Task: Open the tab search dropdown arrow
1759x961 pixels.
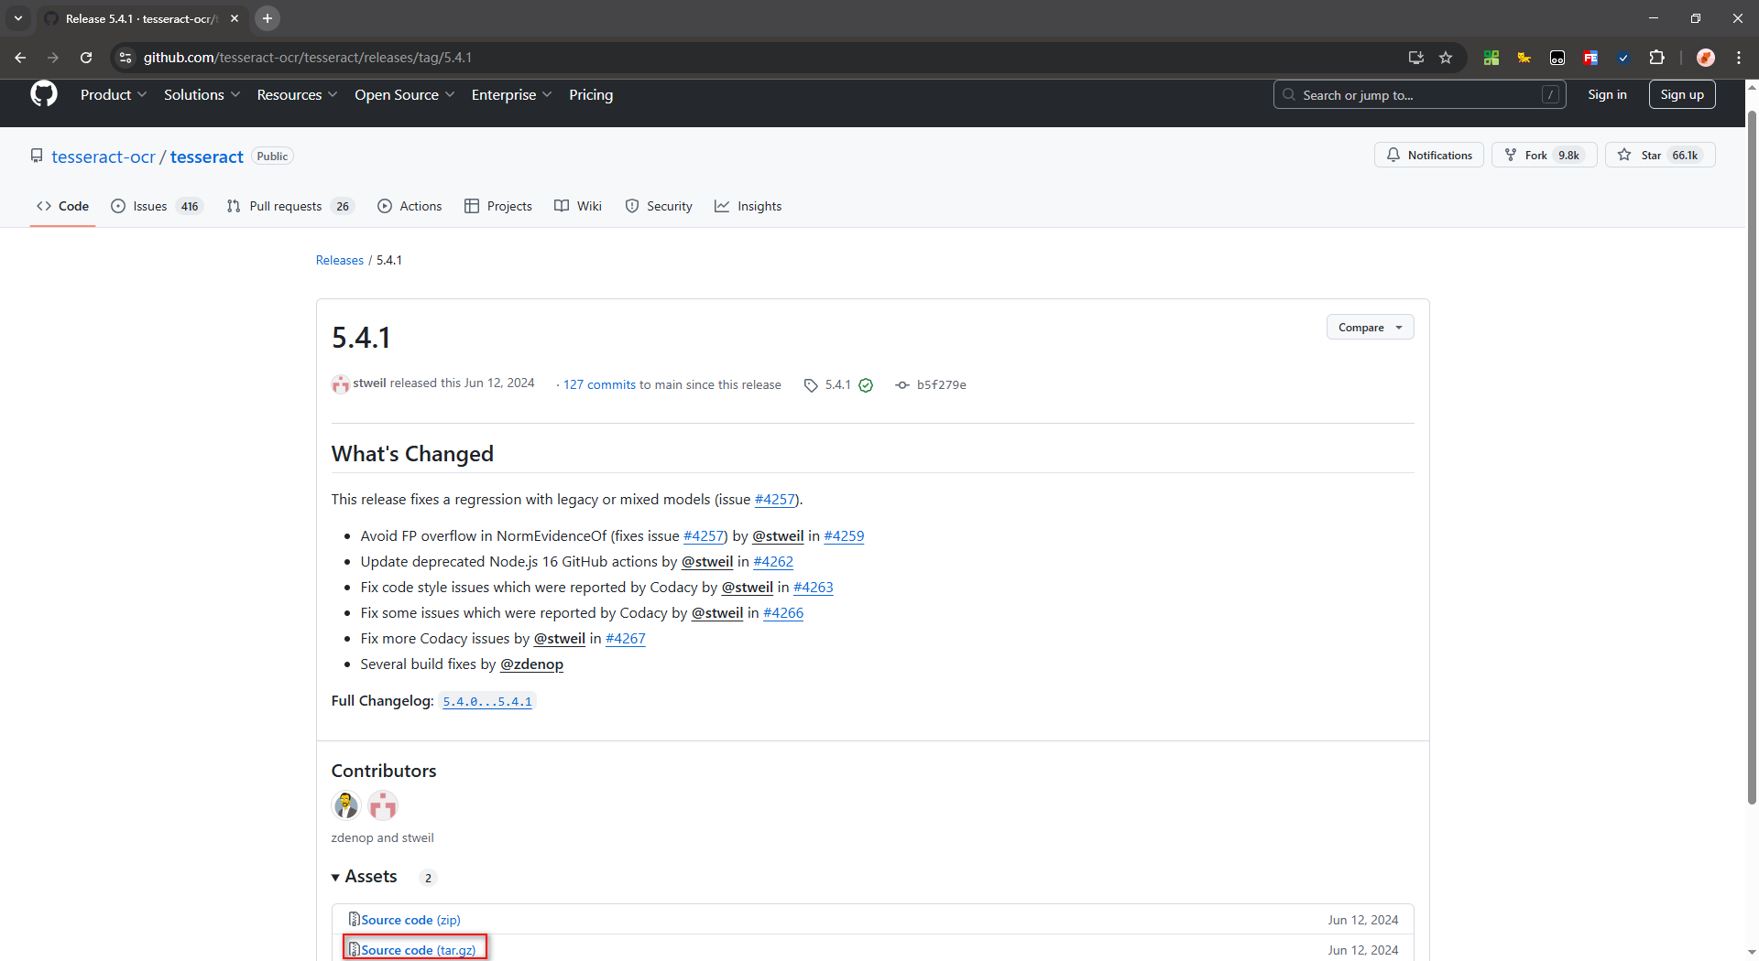Action: click(18, 18)
